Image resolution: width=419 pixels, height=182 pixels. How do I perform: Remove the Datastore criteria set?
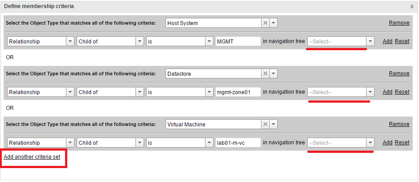pos(399,74)
